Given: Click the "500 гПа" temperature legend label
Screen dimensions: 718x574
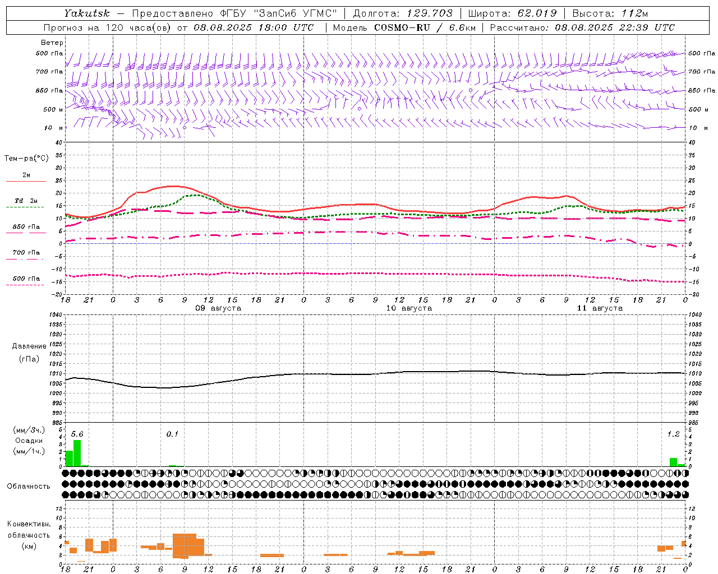Looking at the screenshot, I should tap(26, 279).
